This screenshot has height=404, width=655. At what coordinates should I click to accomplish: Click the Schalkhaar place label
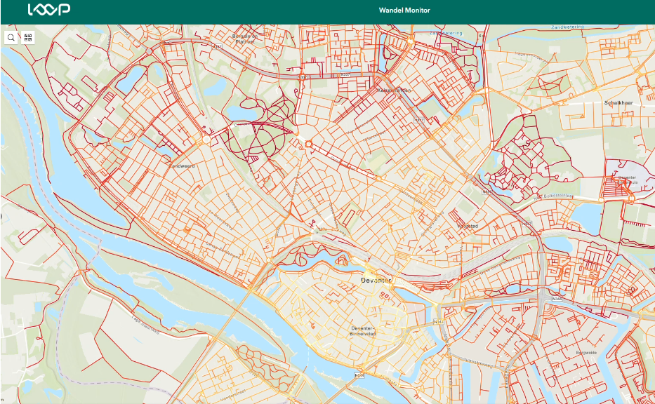click(x=619, y=102)
